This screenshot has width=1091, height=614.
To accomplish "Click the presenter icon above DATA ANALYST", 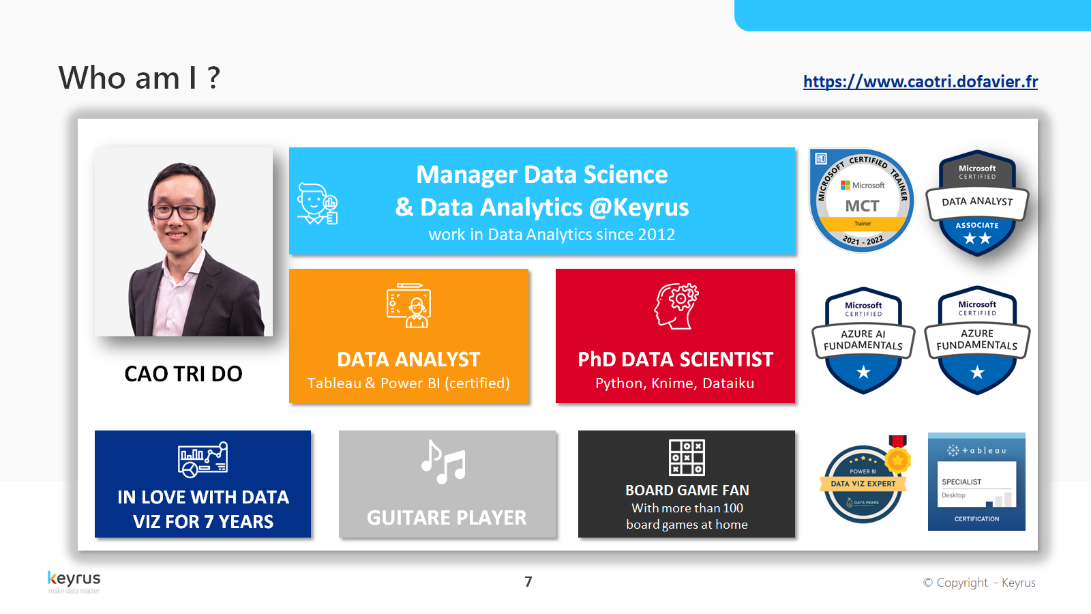I will (x=408, y=306).
